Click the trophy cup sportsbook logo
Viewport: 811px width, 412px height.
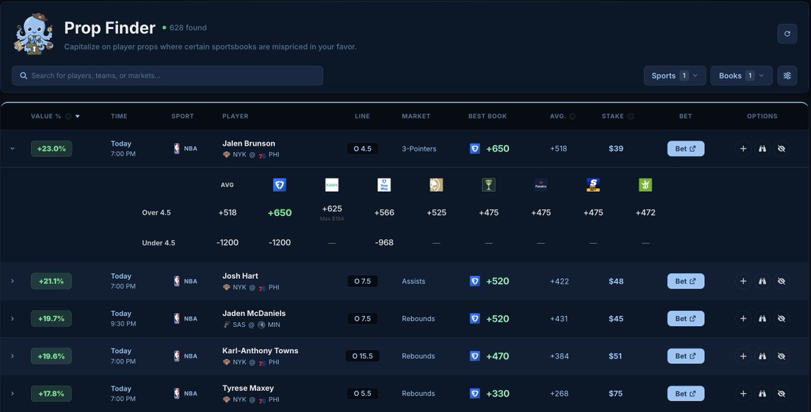tap(489, 184)
